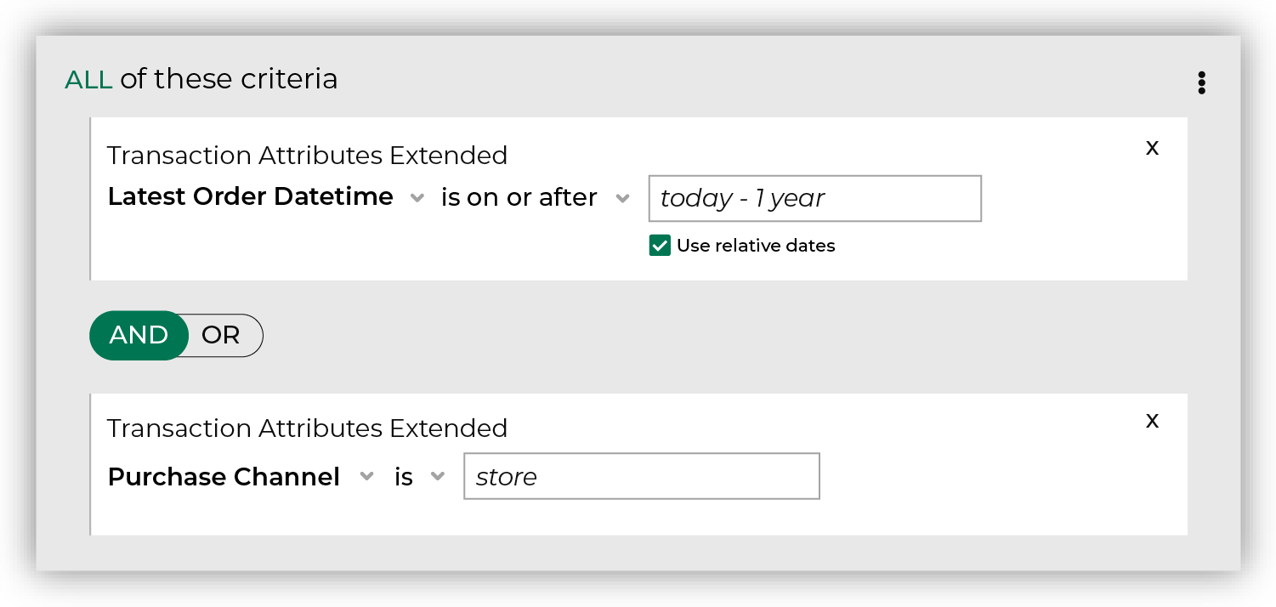Open the arrow next to the is operator
1276x607 pixels.
(x=438, y=477)
